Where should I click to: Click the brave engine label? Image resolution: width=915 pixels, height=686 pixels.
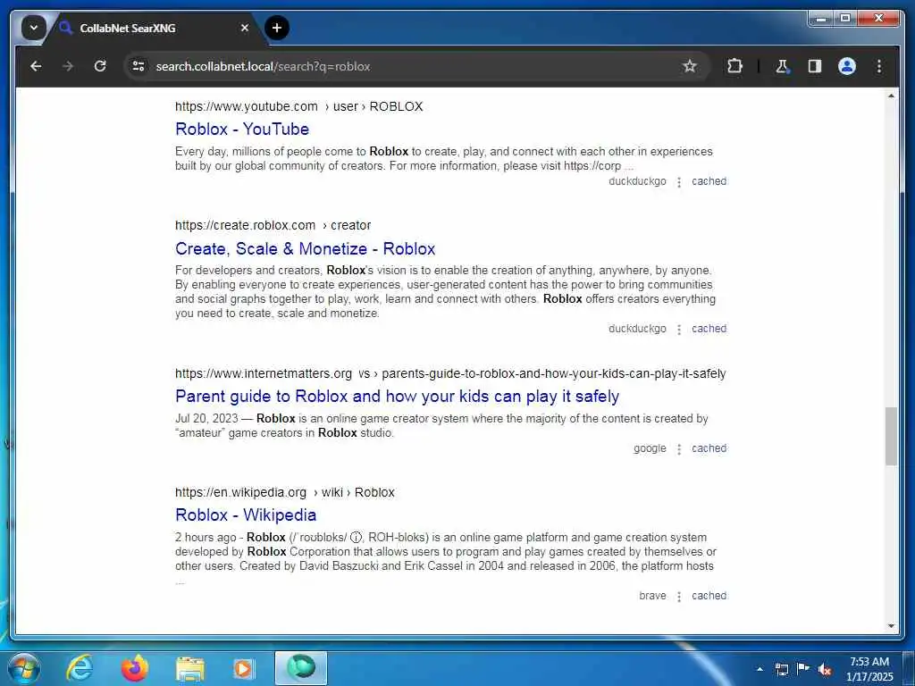tap(652, 596)
